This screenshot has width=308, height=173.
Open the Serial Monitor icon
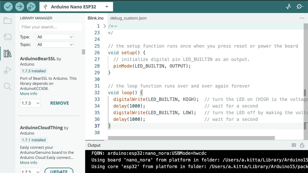300,7
